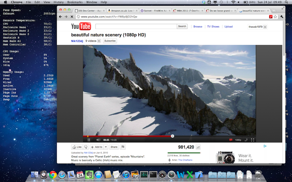Switch to the Do we loose grand tab
This screenshot has width=292, height=182.
(x=221, y=11)
